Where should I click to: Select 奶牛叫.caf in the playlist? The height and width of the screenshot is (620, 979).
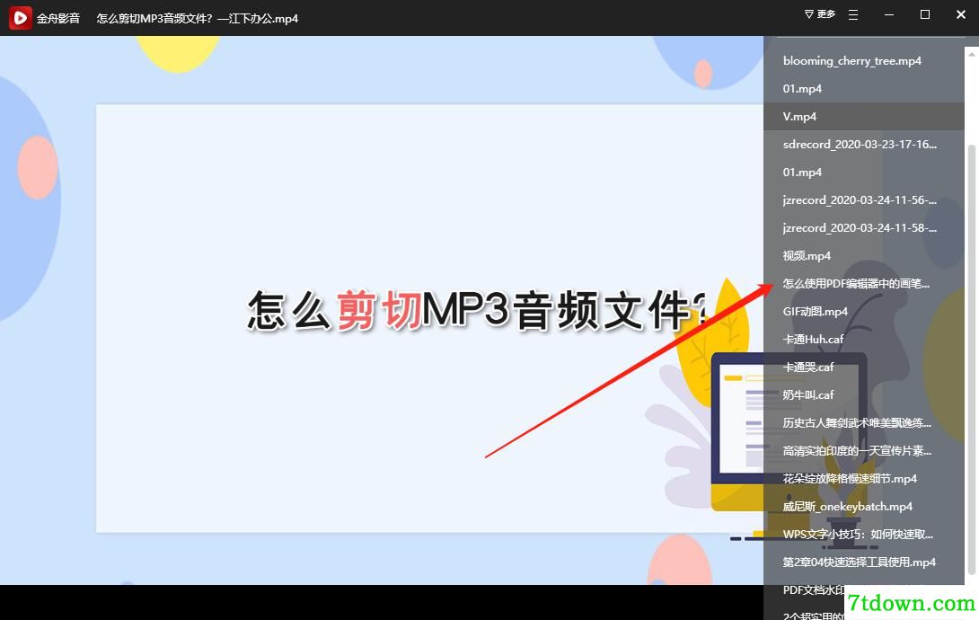coord(864,394)
